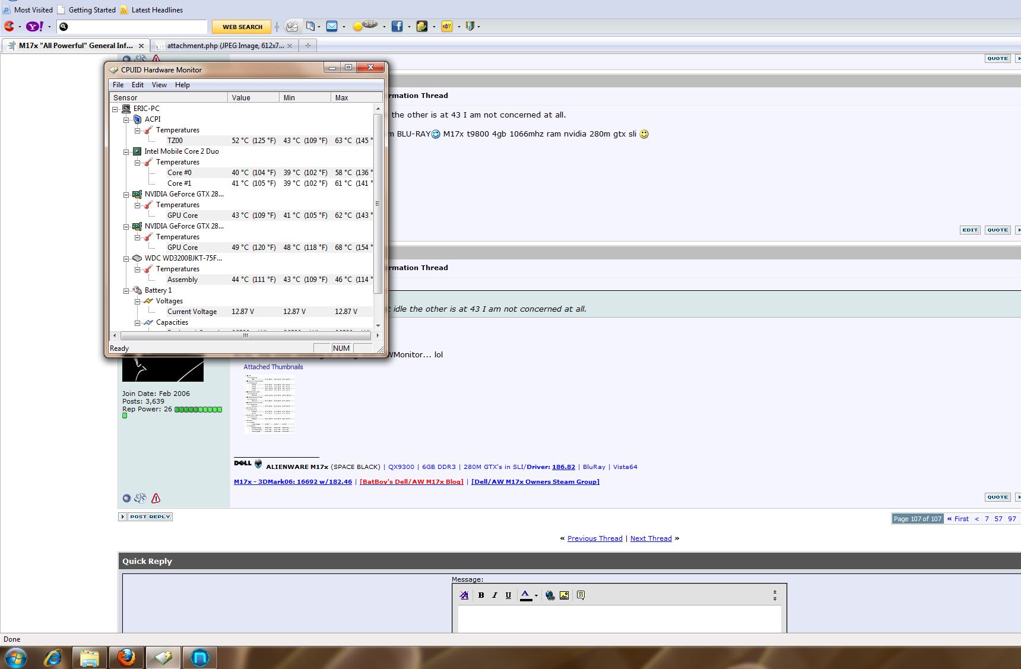Open the Latest Headlines bookmark
Image resolution: width=1021 pixels, height=669 pixels.
pyautogui.click(x=151, y=10)
